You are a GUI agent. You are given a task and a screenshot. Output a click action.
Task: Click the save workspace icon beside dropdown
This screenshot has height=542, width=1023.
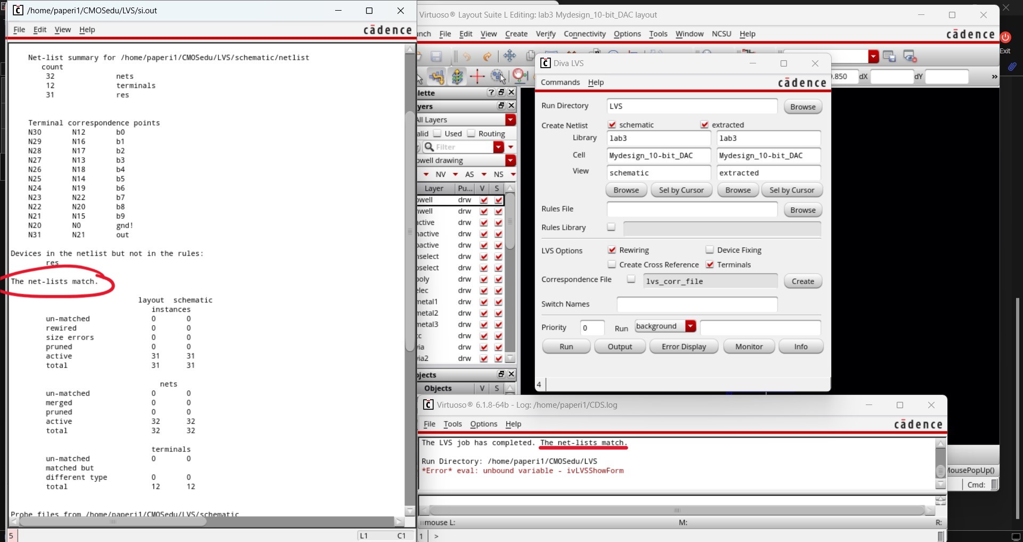click(x=889, y=56)
